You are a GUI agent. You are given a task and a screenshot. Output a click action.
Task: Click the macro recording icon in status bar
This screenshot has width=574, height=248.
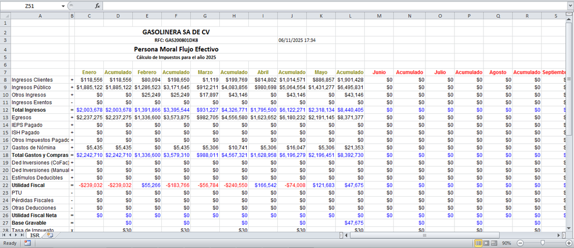click(x=27, y=243)
